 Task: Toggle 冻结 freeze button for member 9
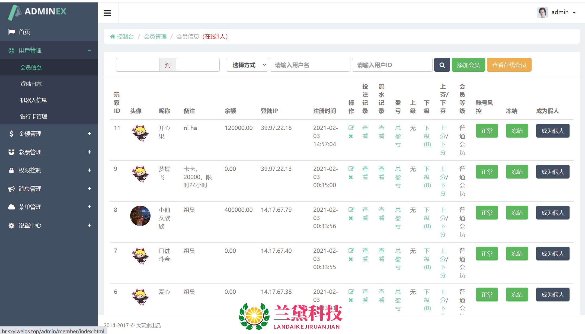[517, 172]
